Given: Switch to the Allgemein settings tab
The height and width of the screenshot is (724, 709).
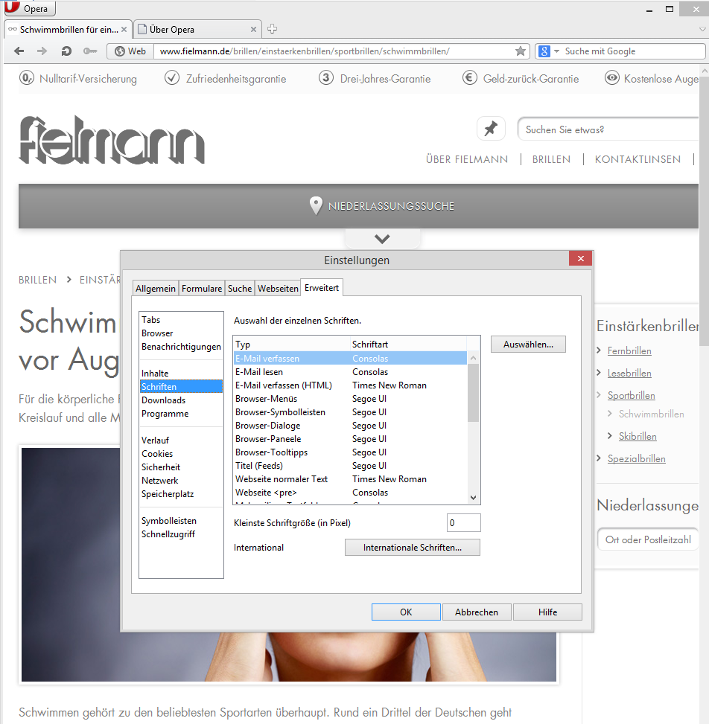Looking at the screenshot, I should coord(156,288).
